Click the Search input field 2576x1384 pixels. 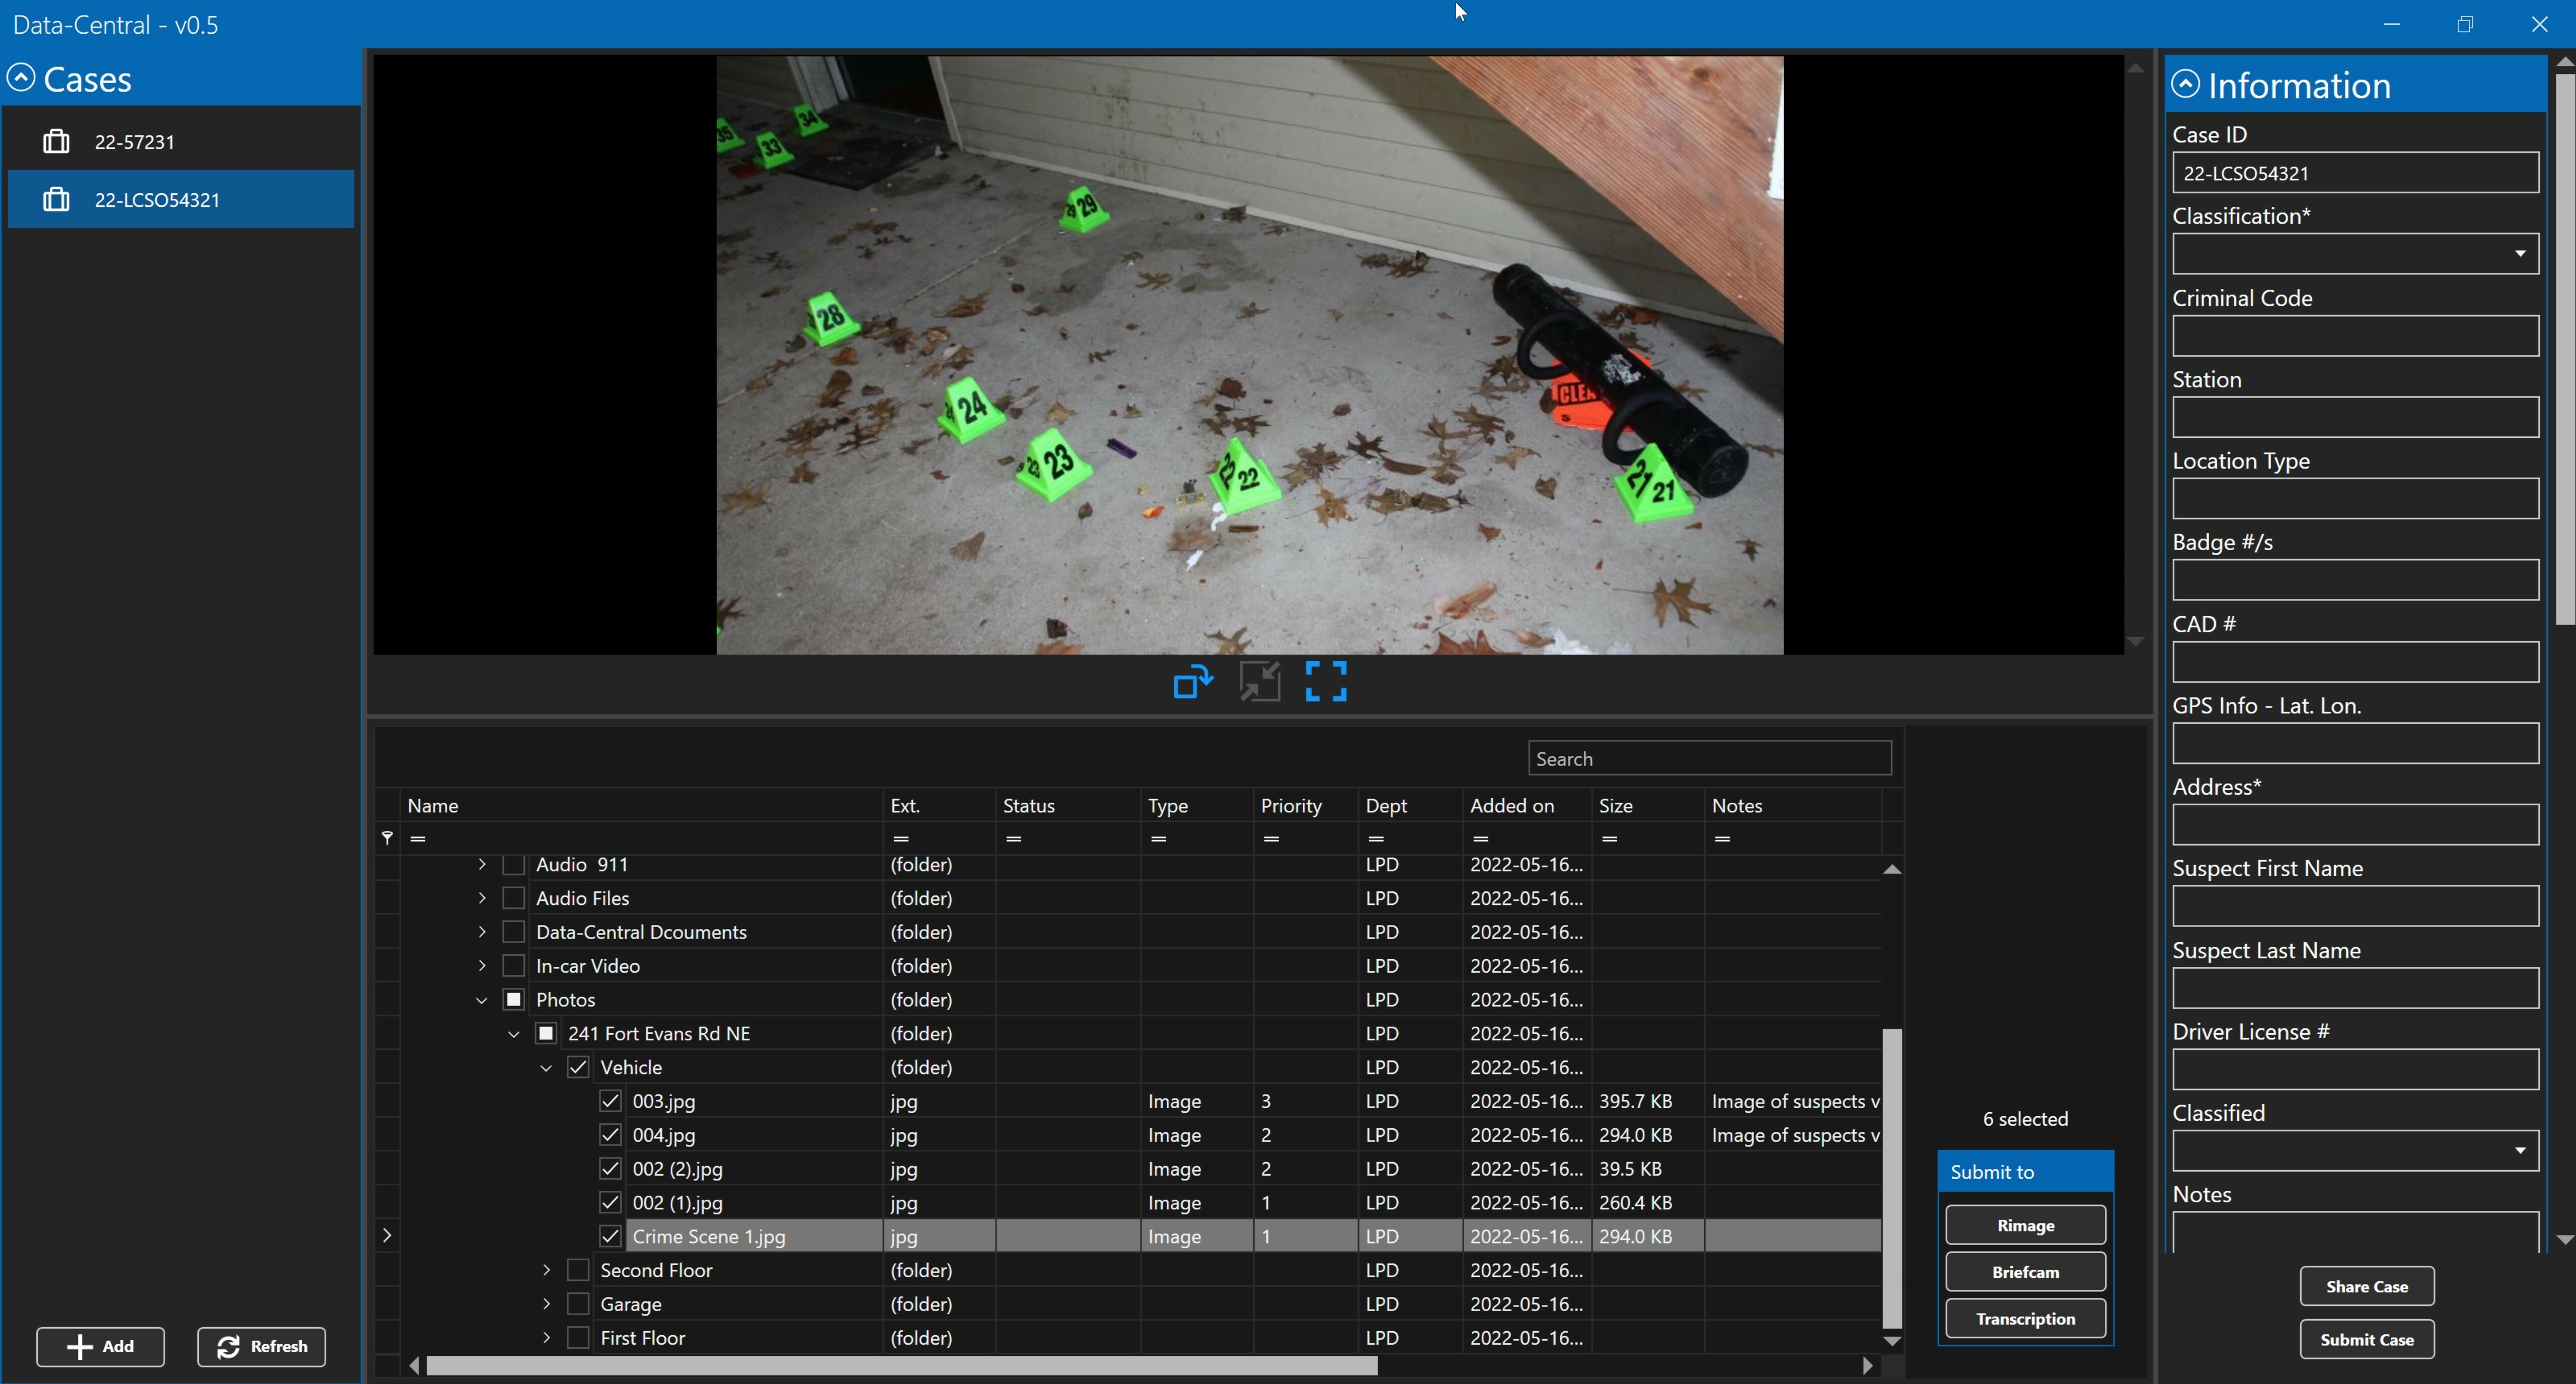1709,758
